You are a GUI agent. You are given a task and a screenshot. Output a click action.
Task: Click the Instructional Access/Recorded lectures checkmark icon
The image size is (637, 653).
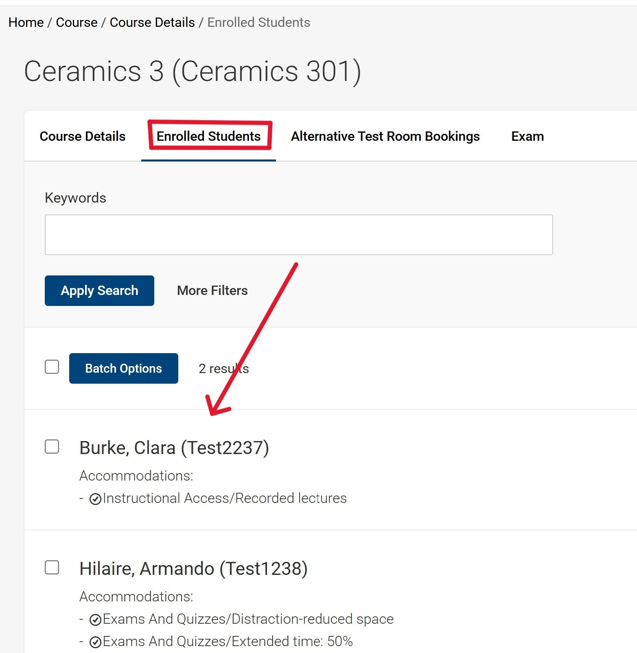coord(95,499)
